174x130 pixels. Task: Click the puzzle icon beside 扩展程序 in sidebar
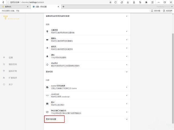click(4, 78)
